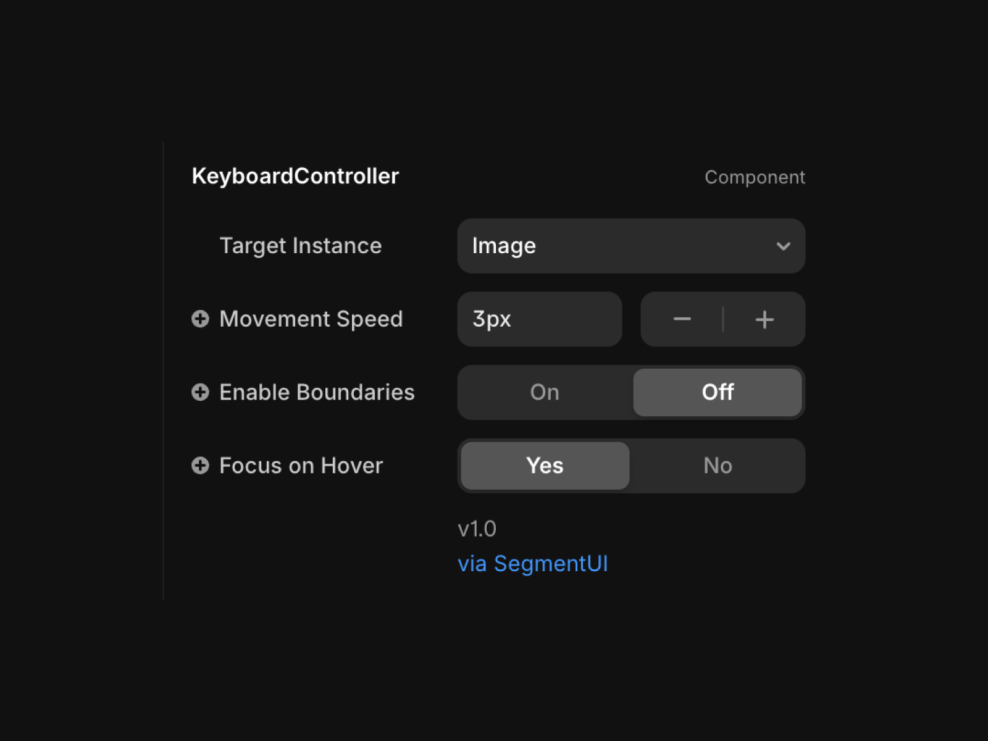The image size is (988, 741).
Task: Click the Movement Speed label text
Action: [311, 319]
